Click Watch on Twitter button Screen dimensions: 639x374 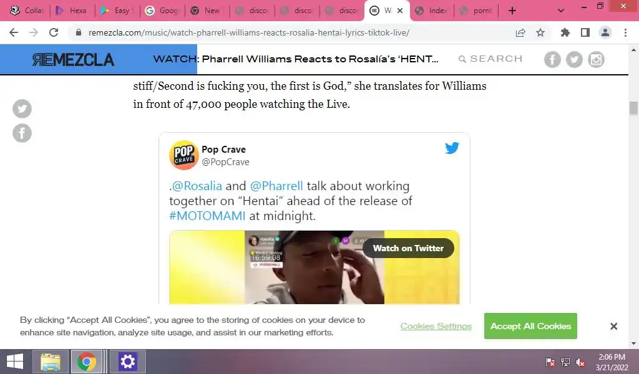pos(408,248)
